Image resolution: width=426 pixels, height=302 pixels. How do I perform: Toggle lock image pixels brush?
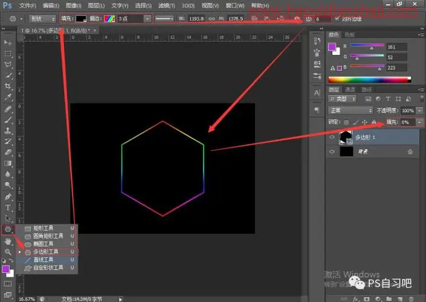point(355,123)
